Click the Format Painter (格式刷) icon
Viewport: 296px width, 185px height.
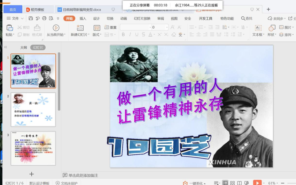(37, 28)
